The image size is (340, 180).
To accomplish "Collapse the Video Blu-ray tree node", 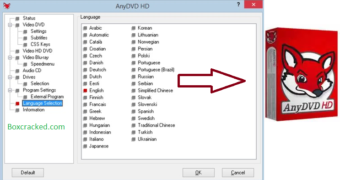I will click(x=10, y=57).
